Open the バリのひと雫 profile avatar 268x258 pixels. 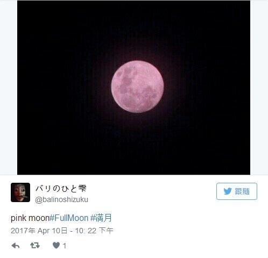coord(20,192)
